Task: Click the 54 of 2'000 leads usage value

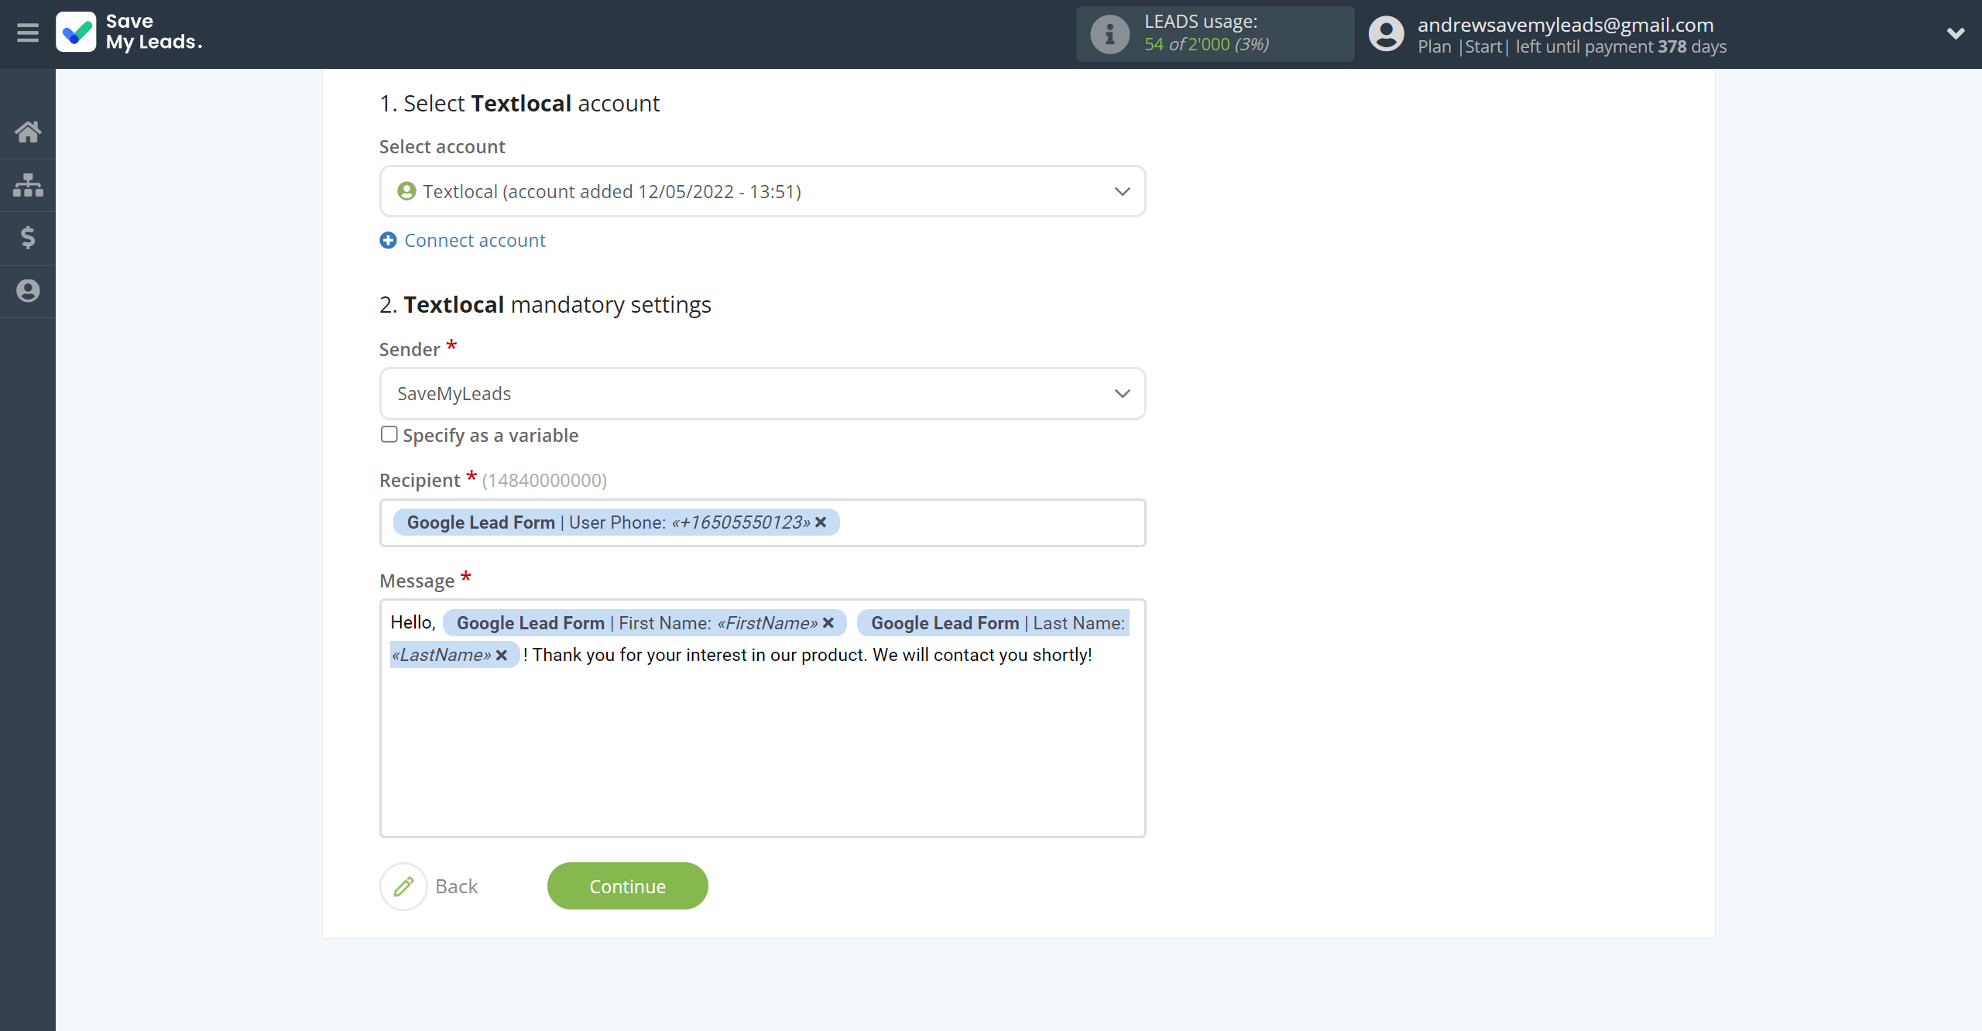Action: (1206, 44)
